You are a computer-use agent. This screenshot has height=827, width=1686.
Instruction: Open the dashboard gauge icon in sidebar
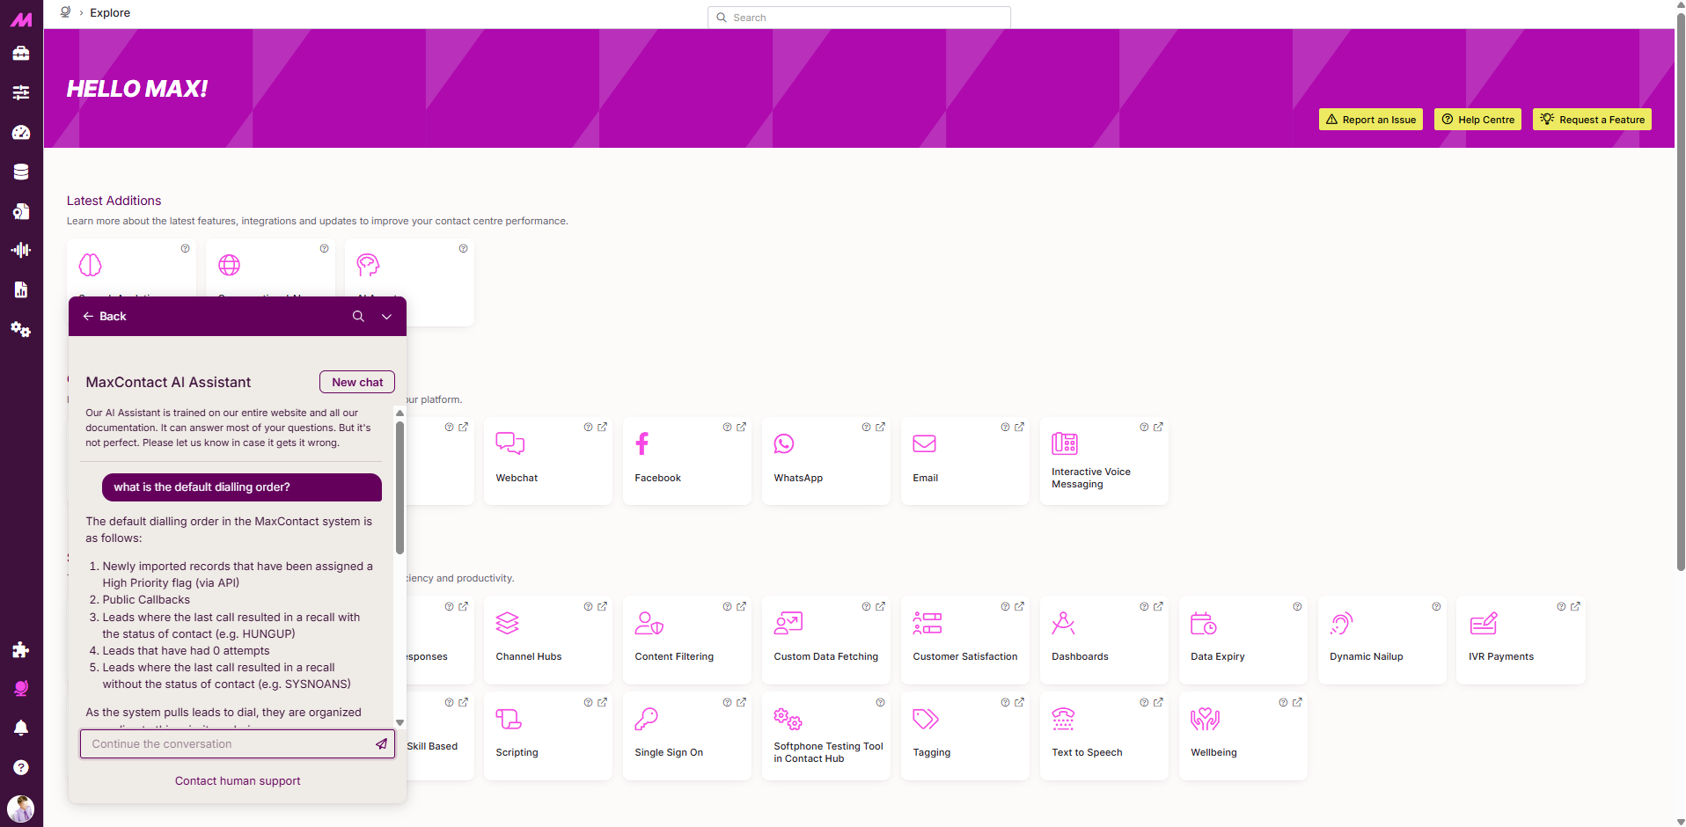click(21, 132)
